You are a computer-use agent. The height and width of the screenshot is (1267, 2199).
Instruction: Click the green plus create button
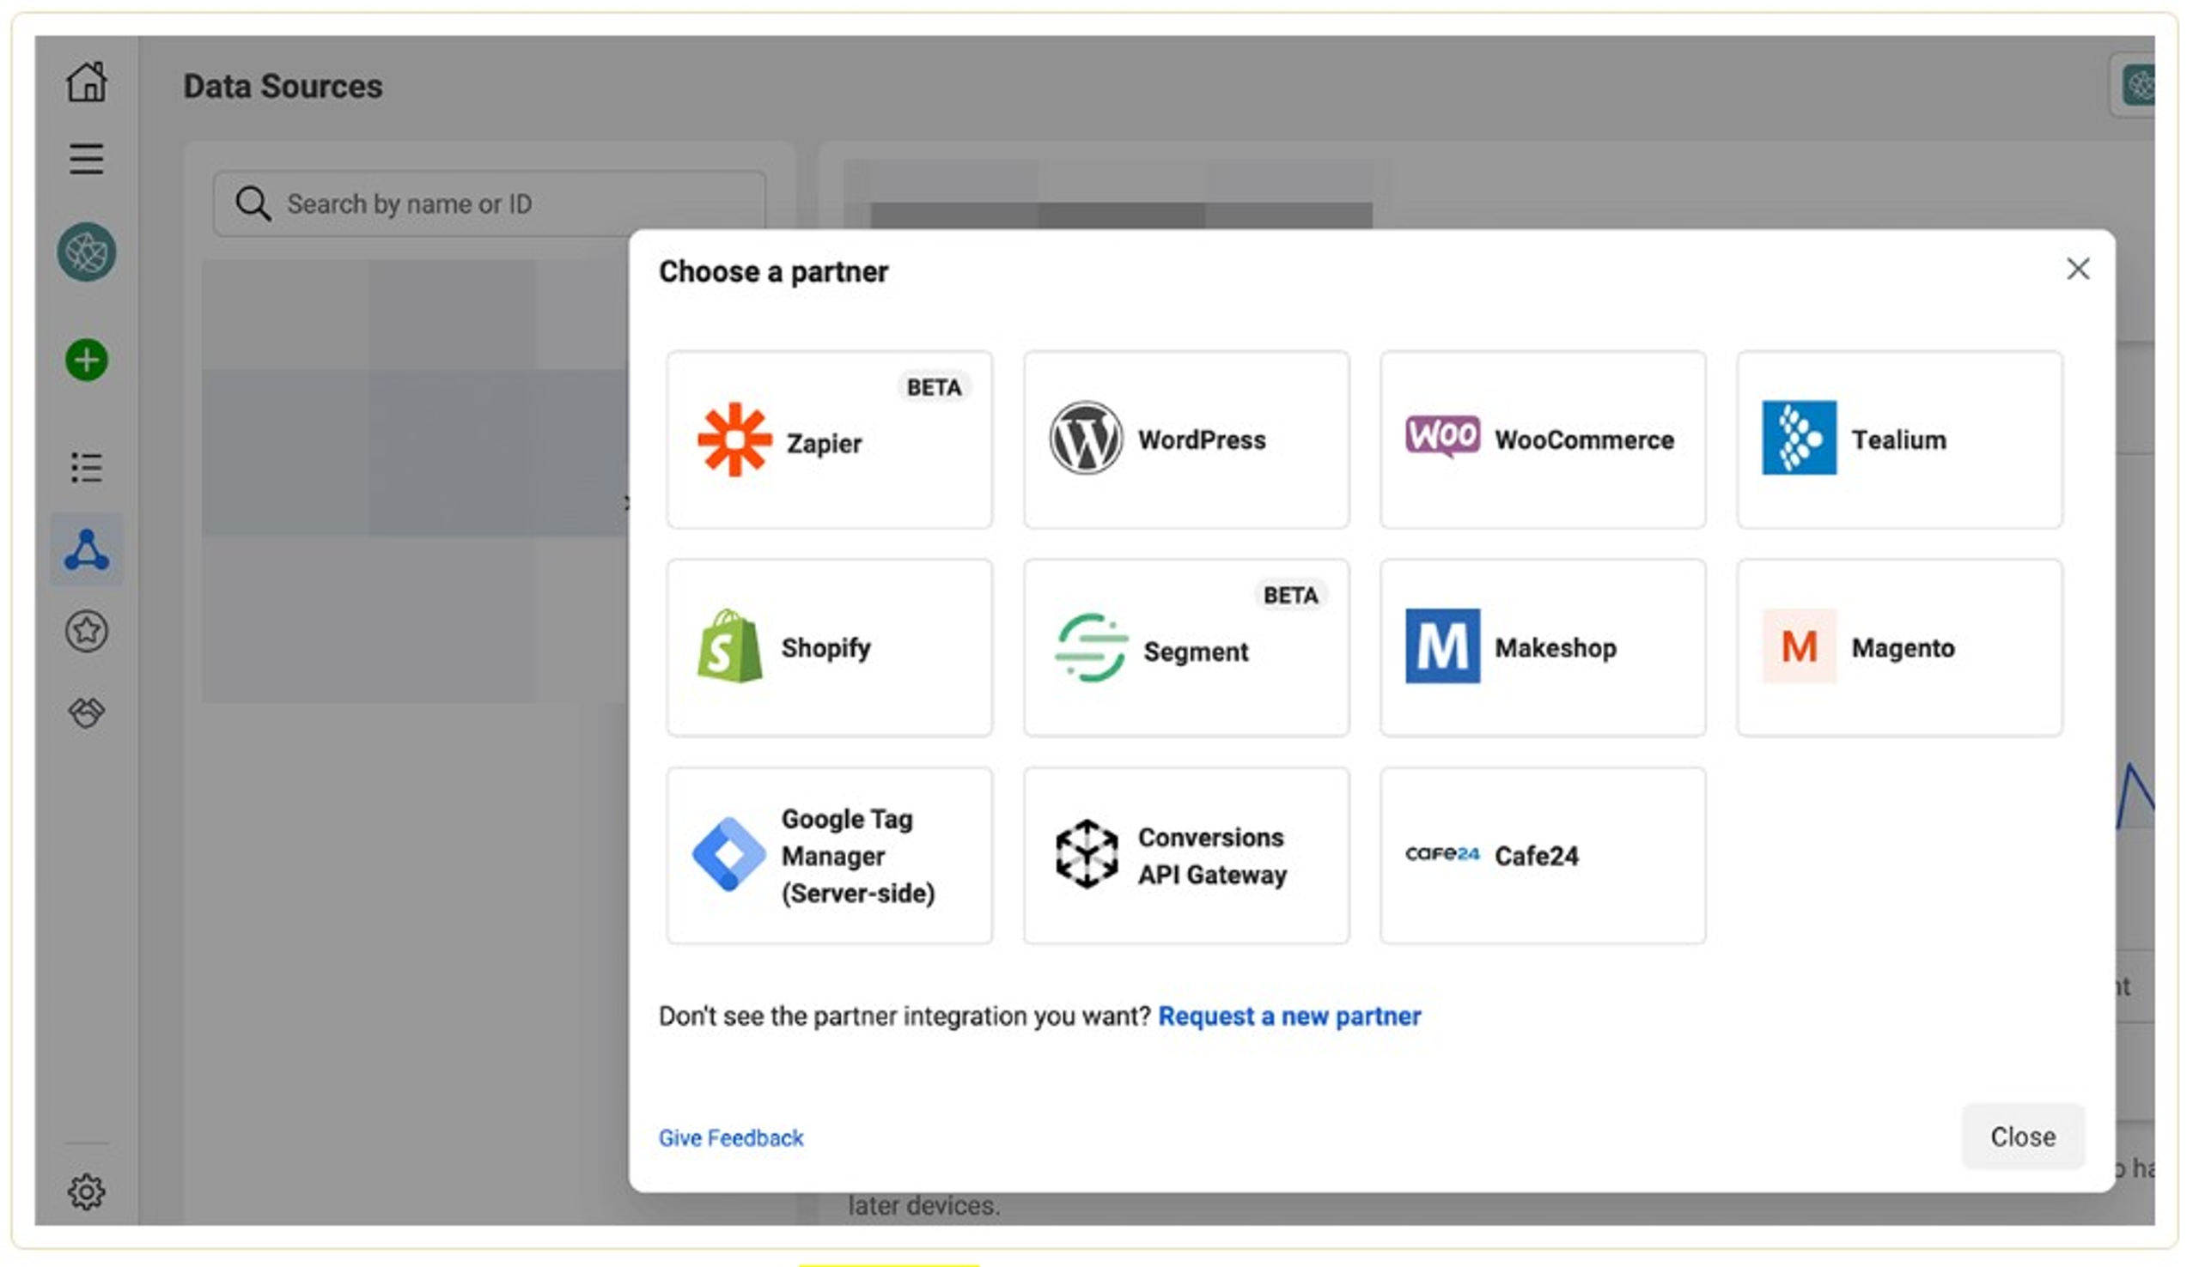click(x=86, y=361)
